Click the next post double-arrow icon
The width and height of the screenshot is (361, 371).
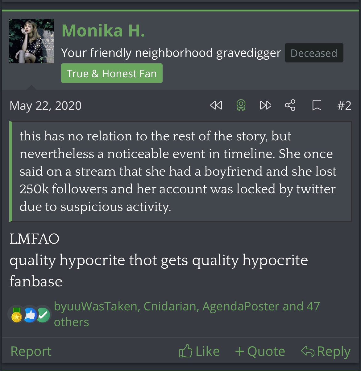coord(265,105)
